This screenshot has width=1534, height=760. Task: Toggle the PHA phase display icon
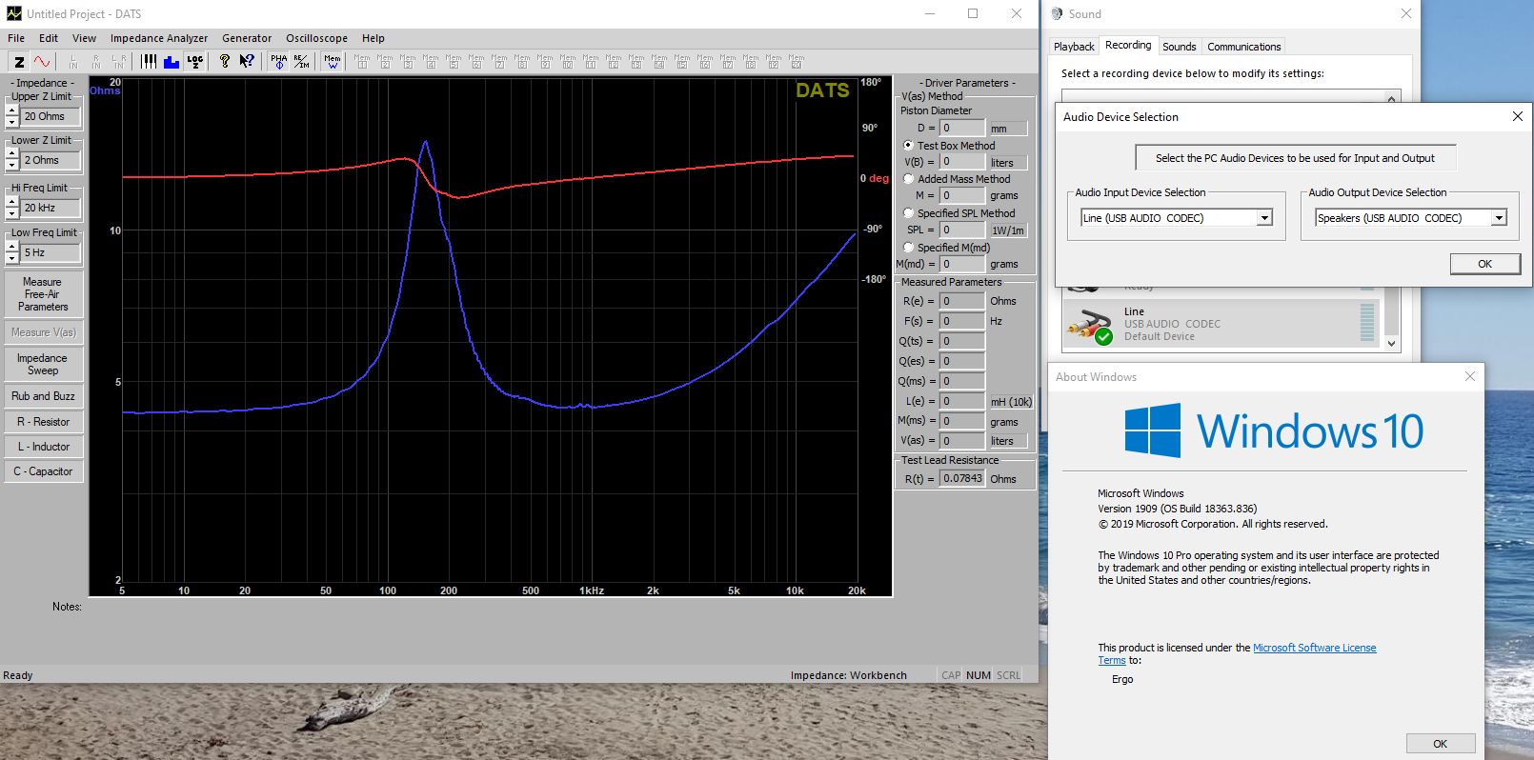278,62
